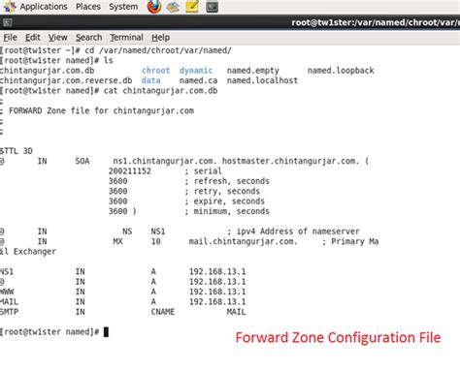Click the 'SOA' record type
This screenshot has width=460, height=369.
pyautogui.click(x=82, y=161)
